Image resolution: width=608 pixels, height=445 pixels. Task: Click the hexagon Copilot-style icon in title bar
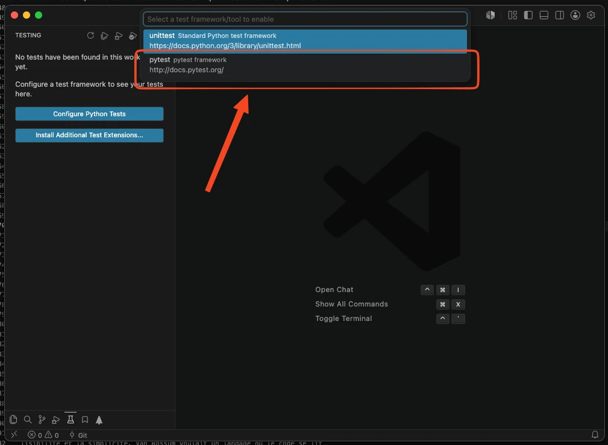[x=490, y=15]
